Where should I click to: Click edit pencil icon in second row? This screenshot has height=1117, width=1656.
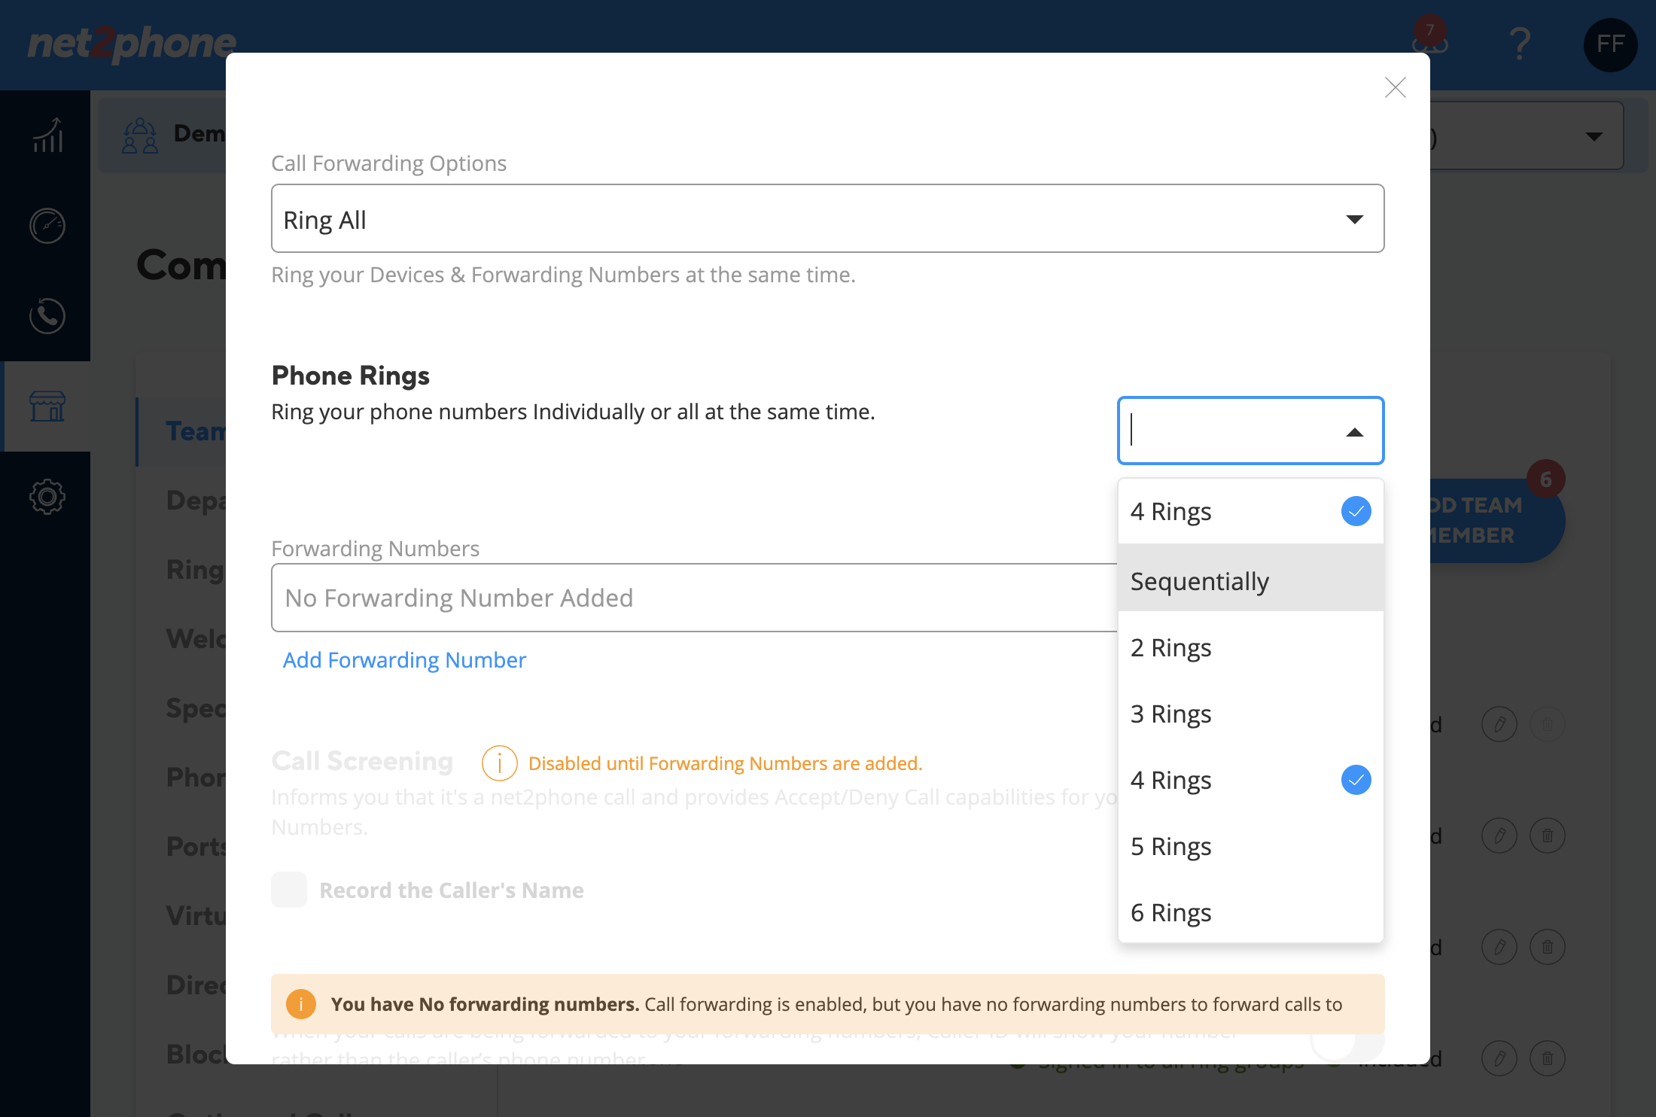1499,835
